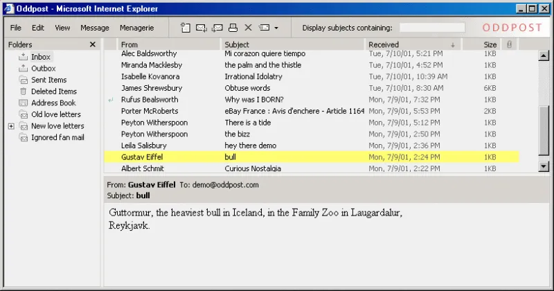Close the Folders pane

click(x=93, y=44)
